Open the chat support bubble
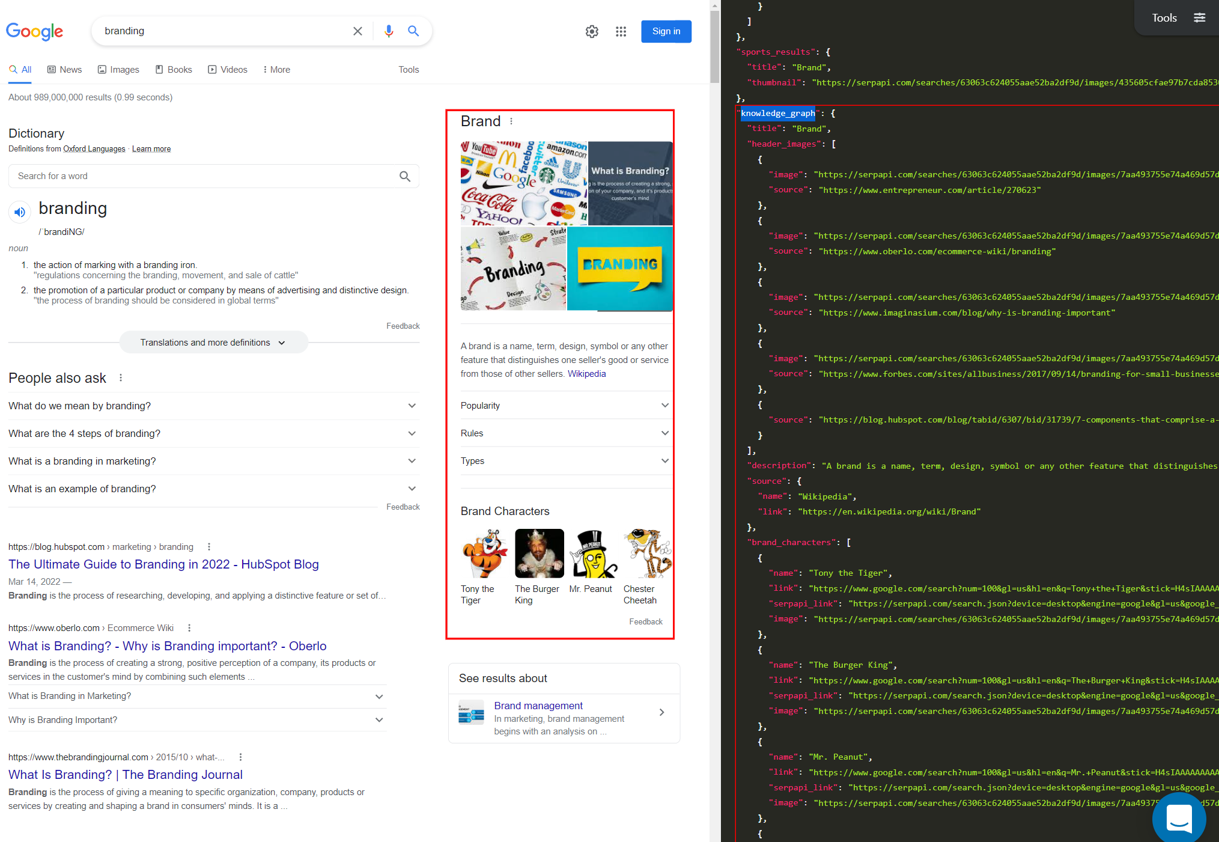This screenshot has height=842, width=1219. tap(1179, 818)
